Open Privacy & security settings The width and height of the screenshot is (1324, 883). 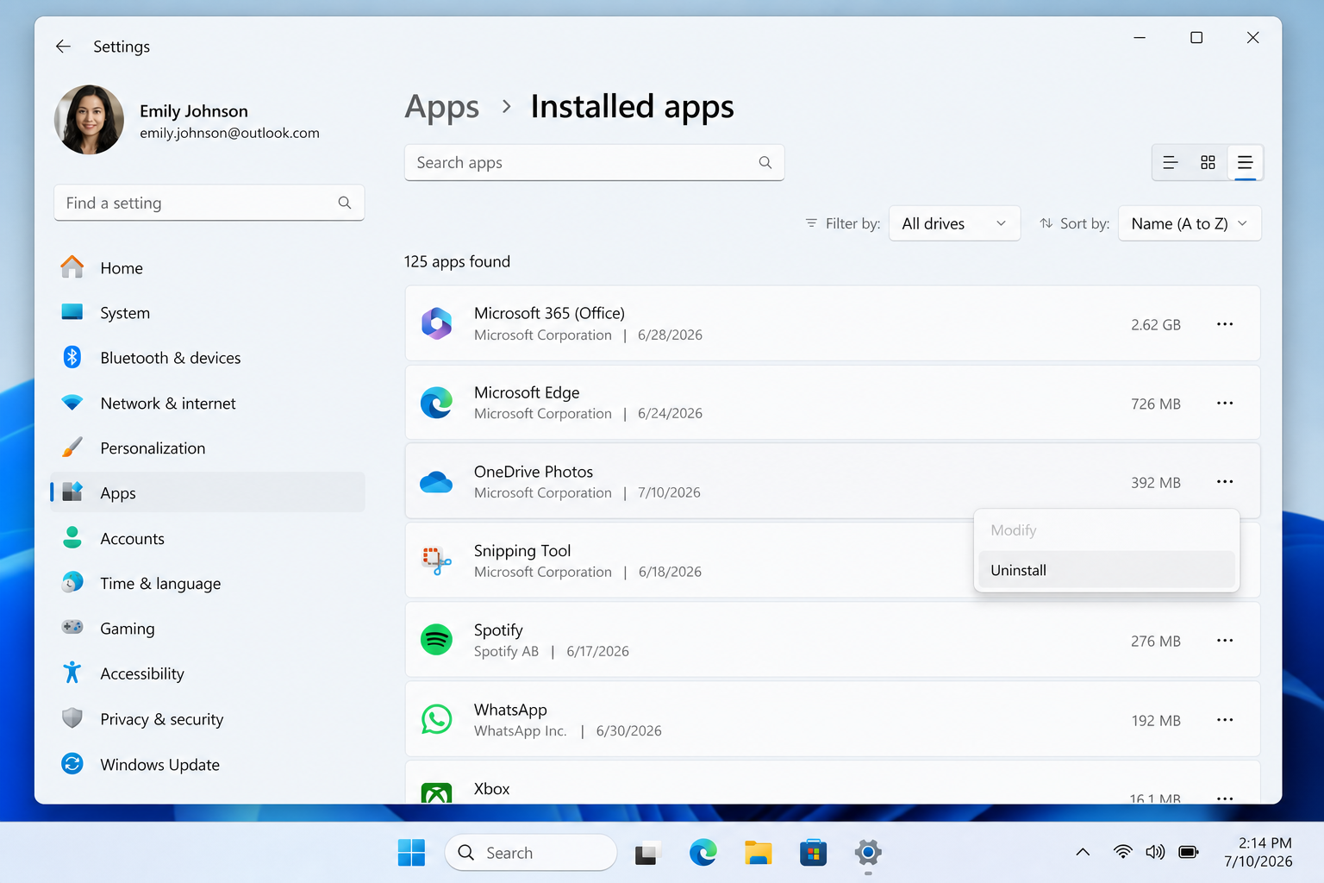point(207,719)
